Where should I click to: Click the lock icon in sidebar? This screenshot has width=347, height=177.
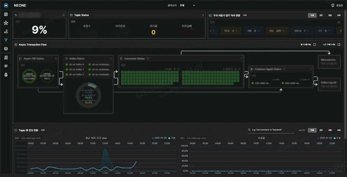click(6, 74)
